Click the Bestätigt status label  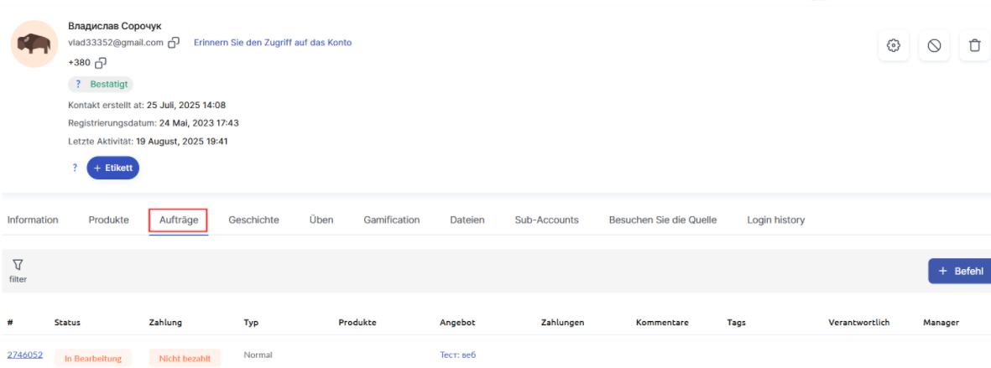(109, 84)
